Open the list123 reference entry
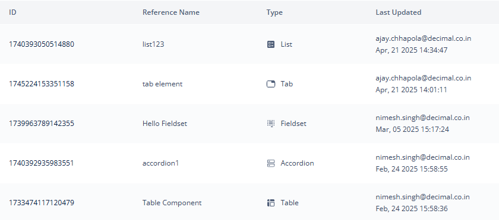Image resolution: width=499 pixels, height=220 pixels. (153, 44)
